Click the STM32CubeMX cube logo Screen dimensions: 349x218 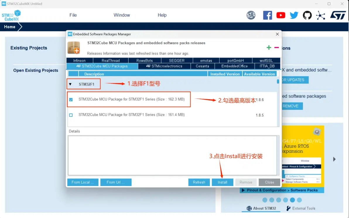click(x=11, y=15)
